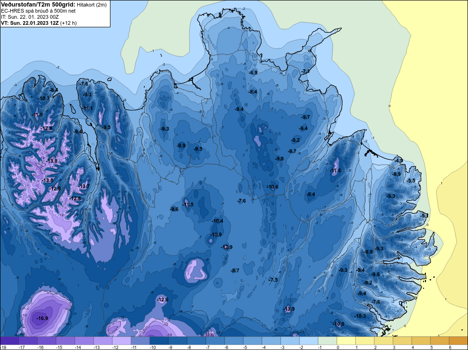Click the -16.9 temperature value on the map
Screen dimensions: 468x350
pos(42,318)
